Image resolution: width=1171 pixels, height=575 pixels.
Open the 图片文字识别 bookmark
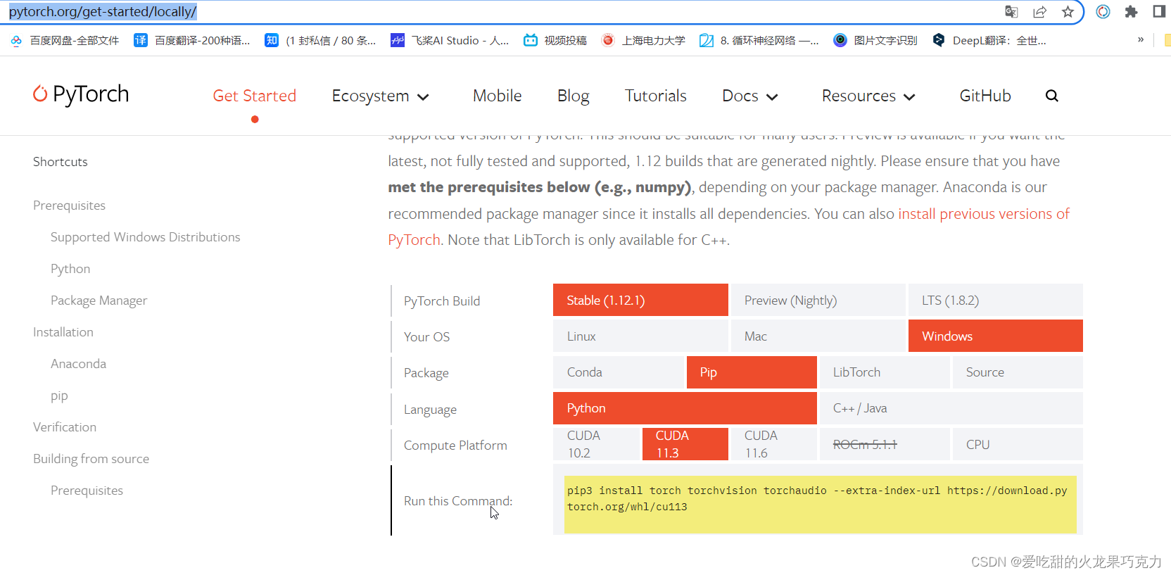coord(875,40)
